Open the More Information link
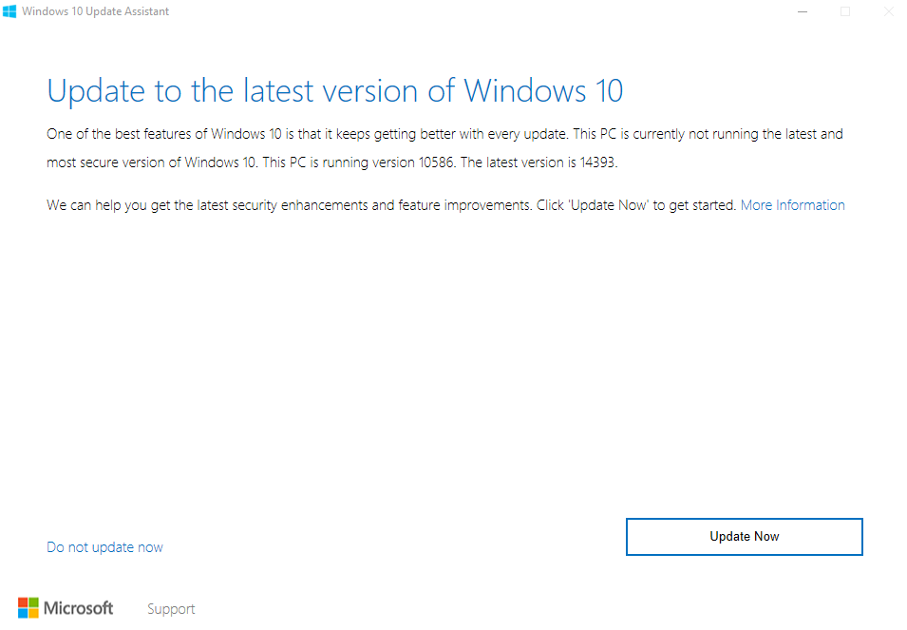The width and height of the screenshot is (907, 630). pos(792,205)
